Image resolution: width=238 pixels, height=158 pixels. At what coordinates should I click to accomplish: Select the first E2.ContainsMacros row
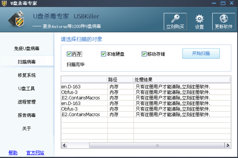146,98
